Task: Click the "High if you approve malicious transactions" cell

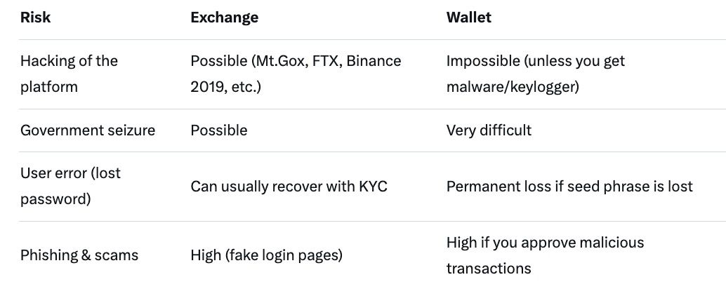Action: pos(545,255)
